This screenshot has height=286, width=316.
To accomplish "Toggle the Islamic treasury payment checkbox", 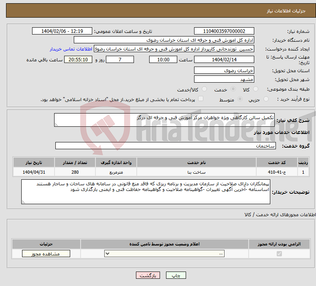I will 201,99.
